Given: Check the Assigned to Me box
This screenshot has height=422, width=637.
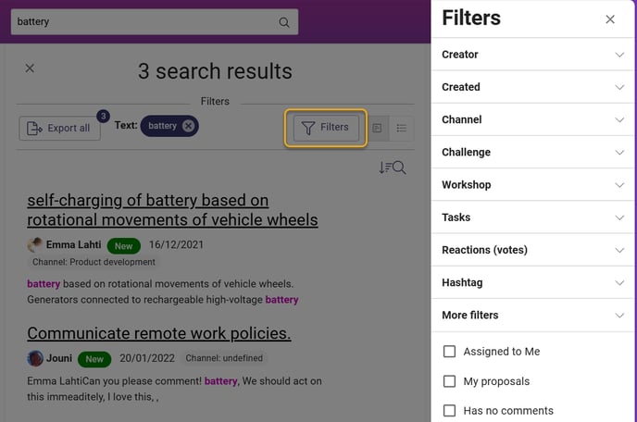Looking at the screenshot, I should point(449,352).
